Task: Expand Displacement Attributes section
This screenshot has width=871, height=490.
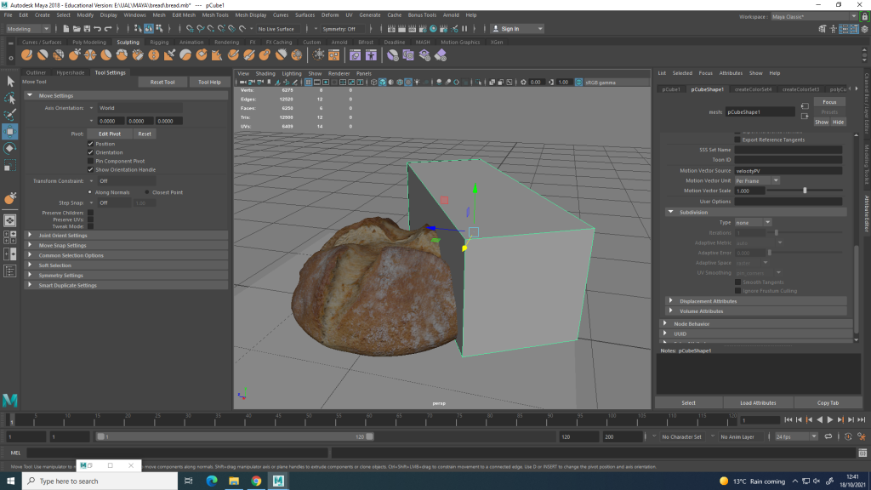Action: coord(708,301)
